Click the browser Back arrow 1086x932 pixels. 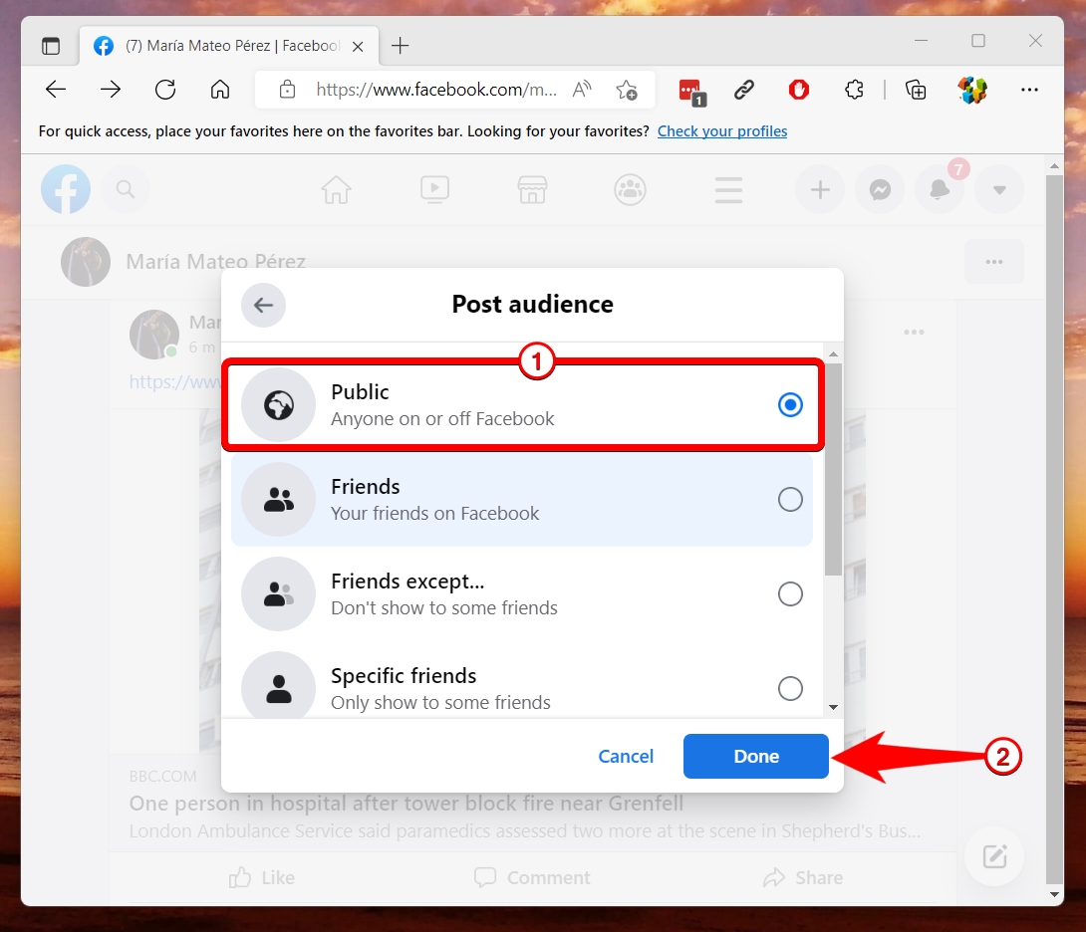coord(56,90)
